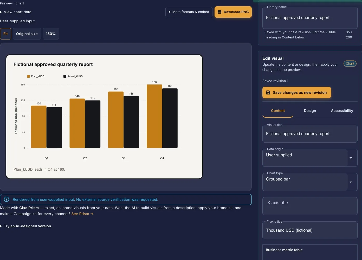362x260 pixels.
Task: Click caption 'Plan_kUSD leads in Q4 at 180.'
Action: tap(39, 169)
